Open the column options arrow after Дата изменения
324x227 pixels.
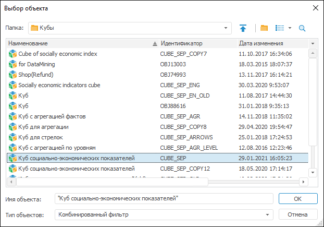pos(313,43)
